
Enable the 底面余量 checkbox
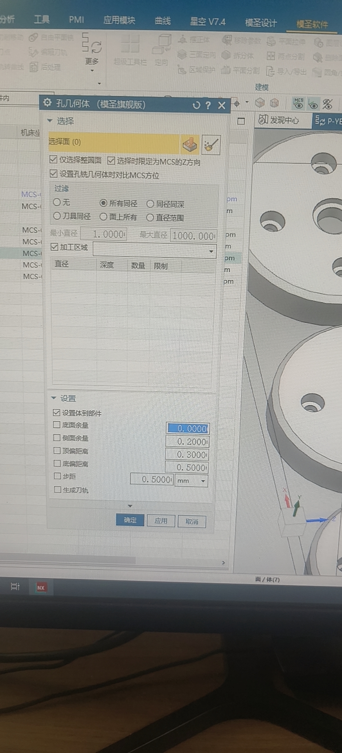(x=57, y=425)
